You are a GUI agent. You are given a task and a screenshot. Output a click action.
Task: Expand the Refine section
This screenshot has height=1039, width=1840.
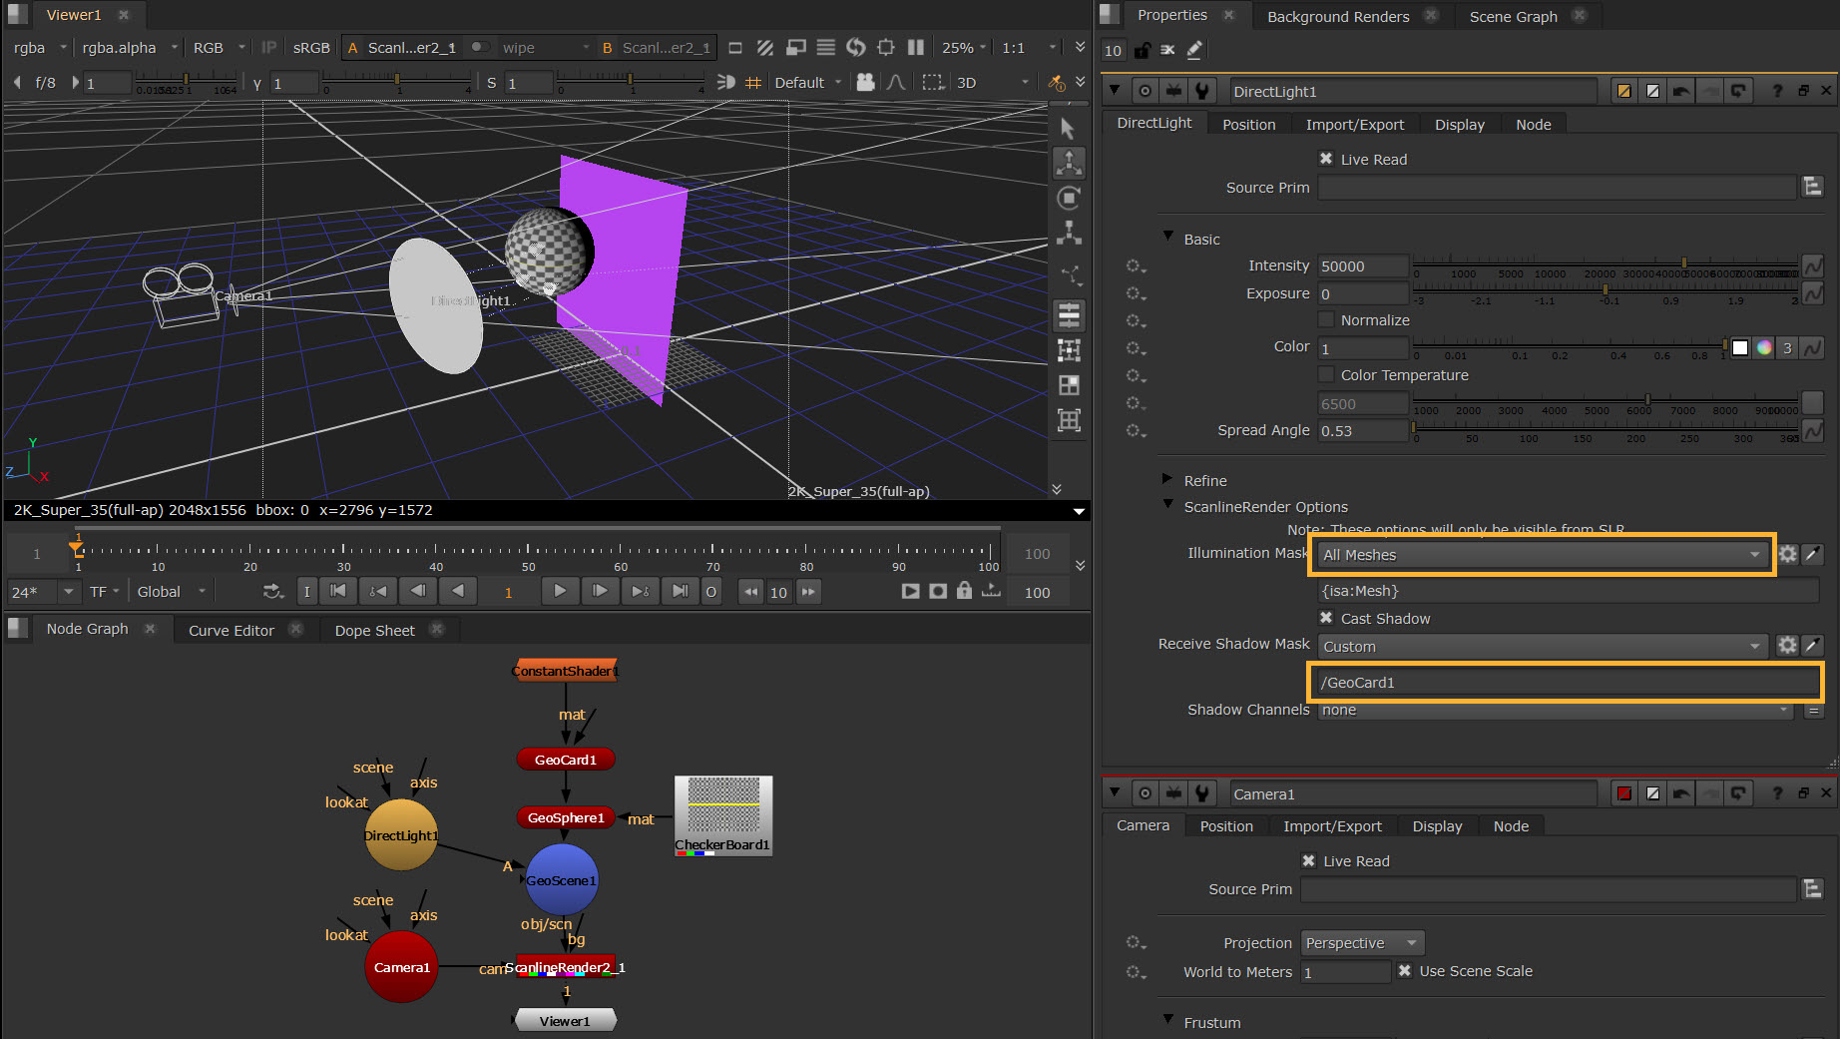(x=1167, y=480)
